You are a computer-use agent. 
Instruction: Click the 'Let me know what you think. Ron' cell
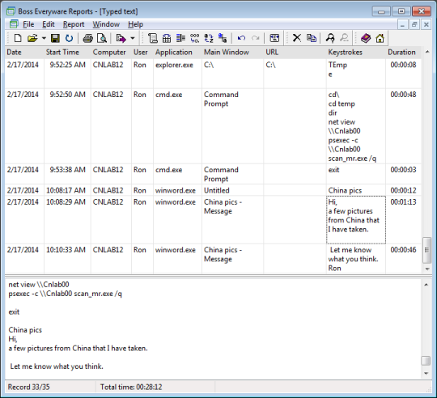356,259
